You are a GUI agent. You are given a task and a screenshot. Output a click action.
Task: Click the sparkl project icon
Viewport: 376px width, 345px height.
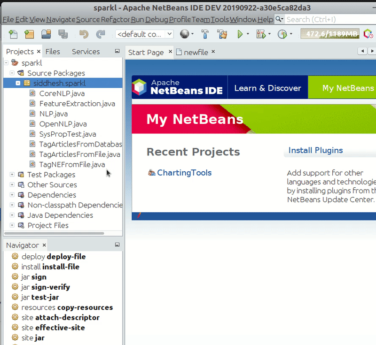tap(15, 63)
